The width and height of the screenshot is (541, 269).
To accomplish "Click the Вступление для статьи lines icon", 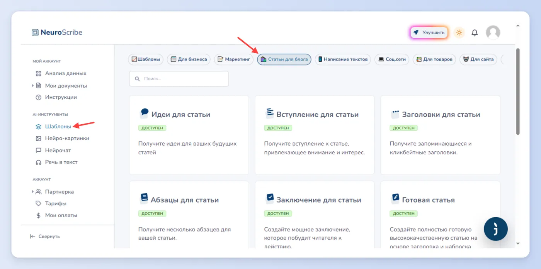I will point(270,113).
